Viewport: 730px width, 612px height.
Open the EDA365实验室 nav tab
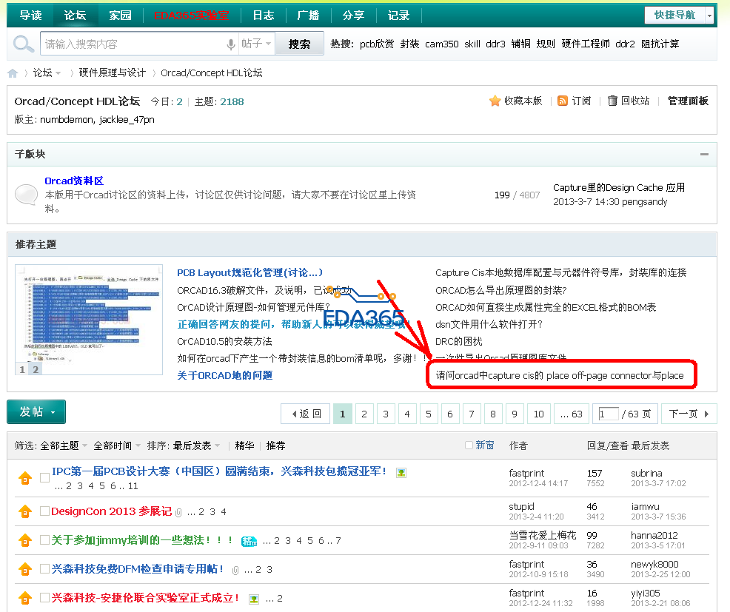191,16
